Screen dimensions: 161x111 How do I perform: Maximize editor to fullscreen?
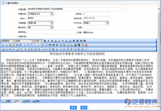(x=82, y=49)
